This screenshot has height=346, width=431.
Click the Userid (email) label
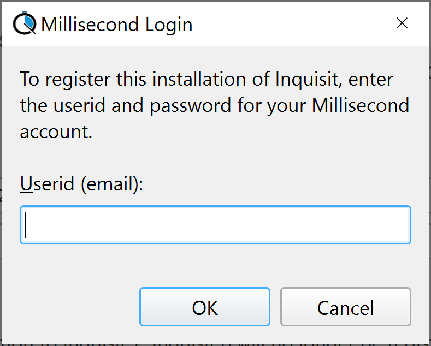(81, 184)
